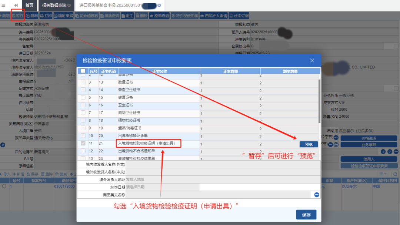Click the certificate list vertical scrollbar
Viewport: 400px width, 225px height.
pyautogui.click(x=319, y=100)
